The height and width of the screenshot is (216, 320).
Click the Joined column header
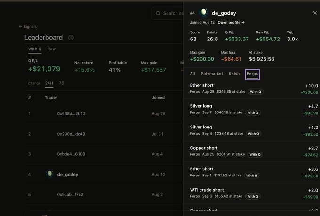[x=158, y=98]
